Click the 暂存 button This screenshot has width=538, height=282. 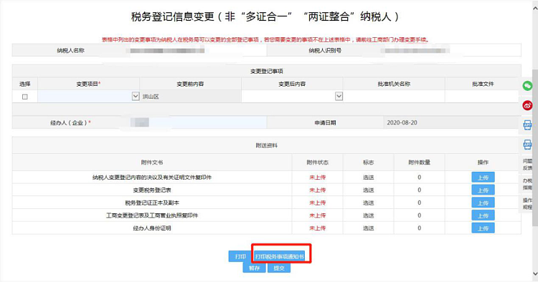pyautogui.click(x=254, y=268)
